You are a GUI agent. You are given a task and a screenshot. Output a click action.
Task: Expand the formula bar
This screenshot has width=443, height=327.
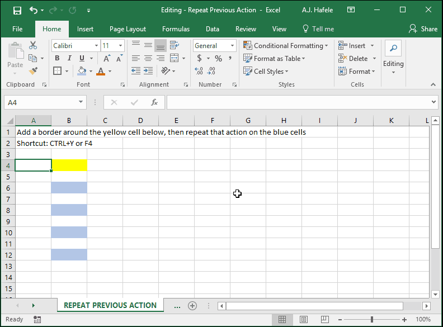point(433,102)
